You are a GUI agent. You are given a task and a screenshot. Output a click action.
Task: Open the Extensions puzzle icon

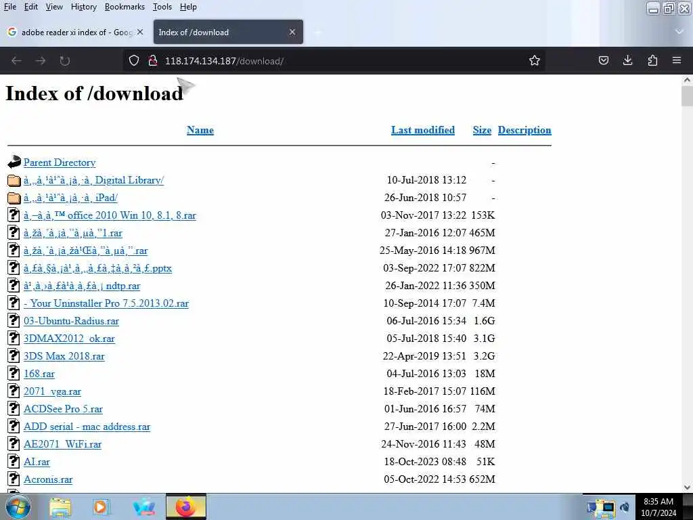coord(652,60)
